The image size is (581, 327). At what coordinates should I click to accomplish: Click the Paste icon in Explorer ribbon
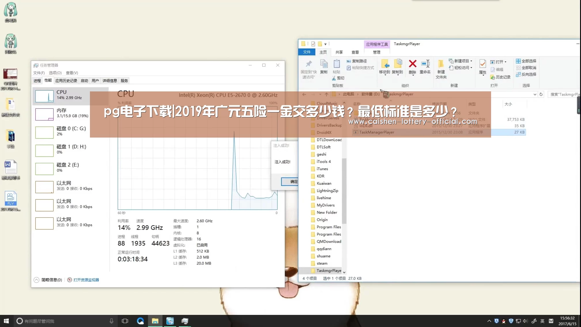[x=337, y=64]
